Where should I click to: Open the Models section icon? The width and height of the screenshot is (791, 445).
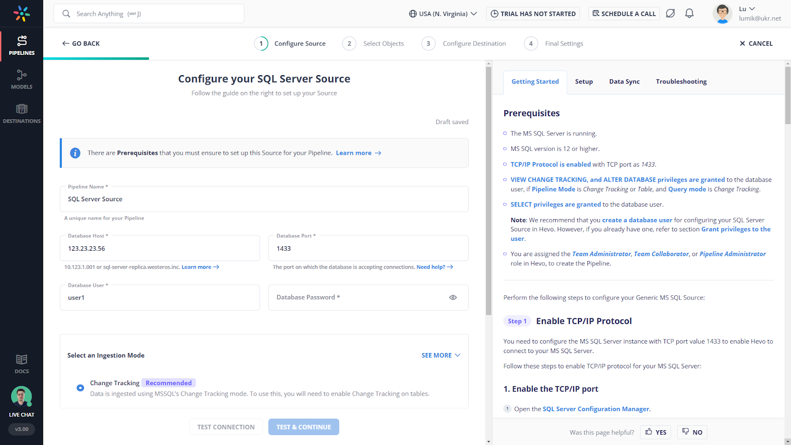pyautogui.click(x=22, y=79)
